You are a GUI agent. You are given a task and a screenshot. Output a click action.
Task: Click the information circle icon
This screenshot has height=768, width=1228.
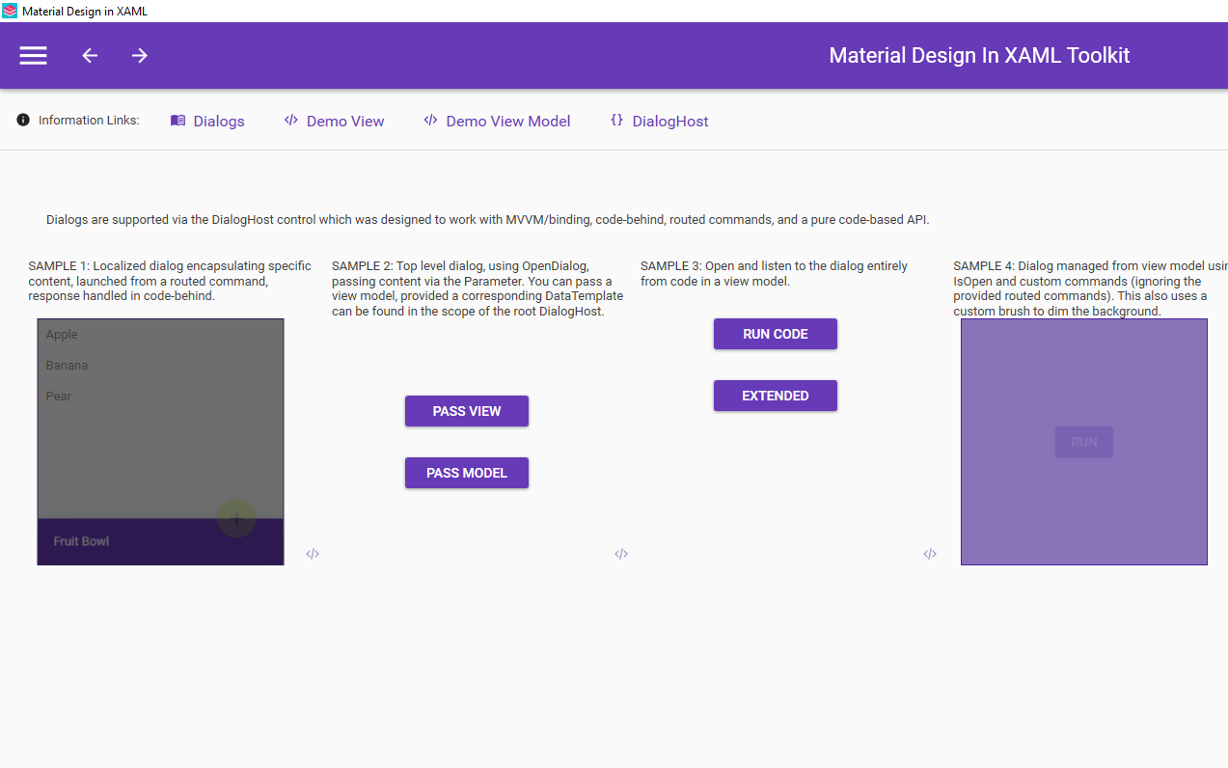[x=23, y=120]
